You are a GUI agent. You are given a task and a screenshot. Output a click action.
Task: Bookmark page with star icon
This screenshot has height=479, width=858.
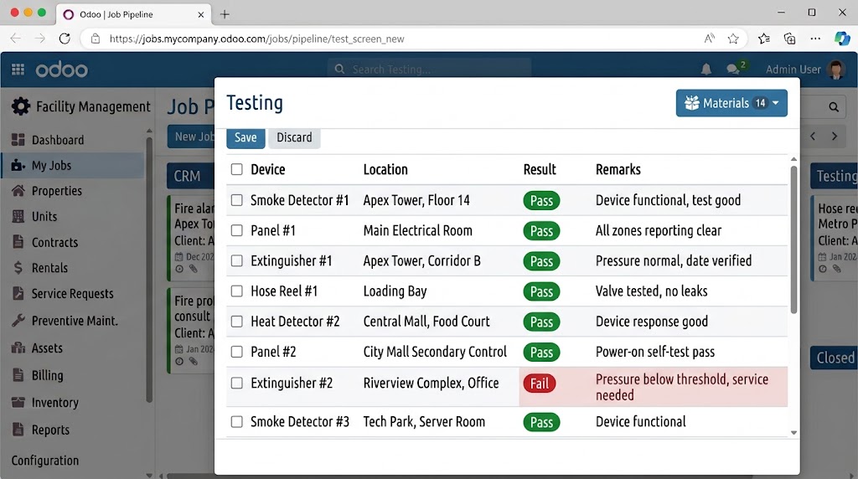733,39
